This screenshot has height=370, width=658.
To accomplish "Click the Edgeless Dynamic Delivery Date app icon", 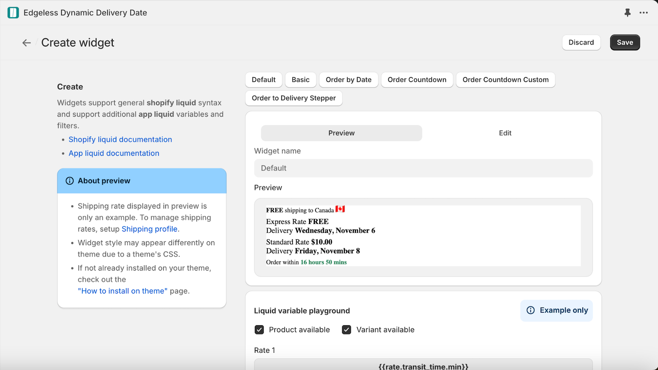I will pyautogui.click(x=13, y=13).
